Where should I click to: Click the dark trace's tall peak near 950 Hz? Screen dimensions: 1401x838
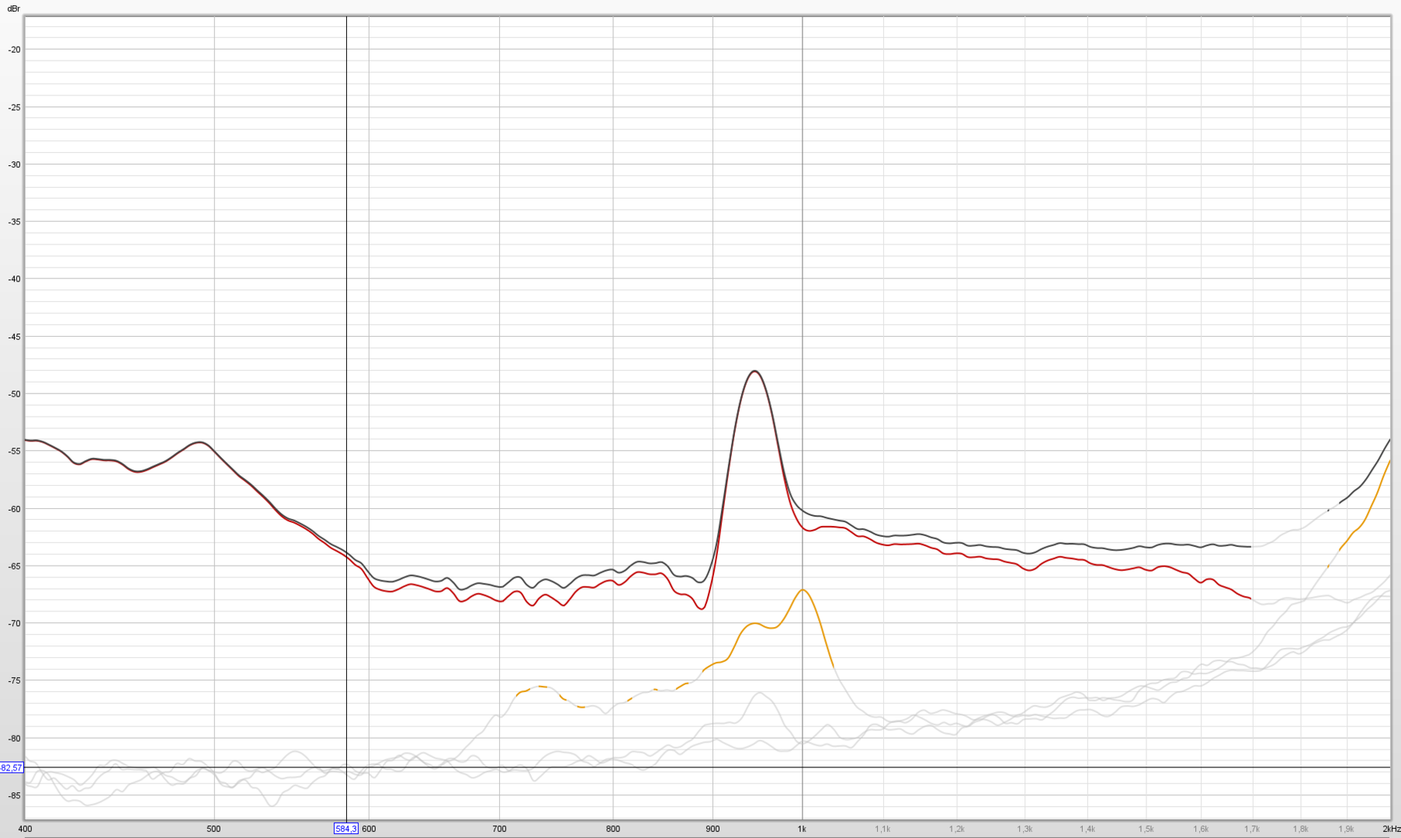click(x=754, y=372)
